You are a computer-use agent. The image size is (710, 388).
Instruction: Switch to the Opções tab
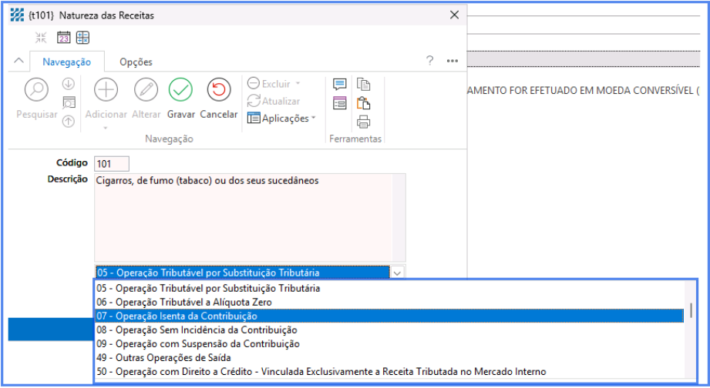pos(136,62)
